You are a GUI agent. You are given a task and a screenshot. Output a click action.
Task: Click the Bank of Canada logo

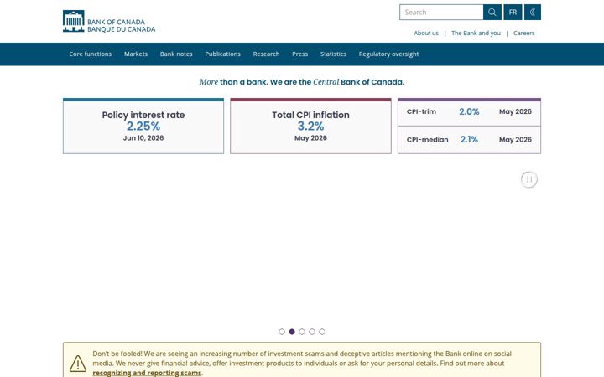click(109, 22)
